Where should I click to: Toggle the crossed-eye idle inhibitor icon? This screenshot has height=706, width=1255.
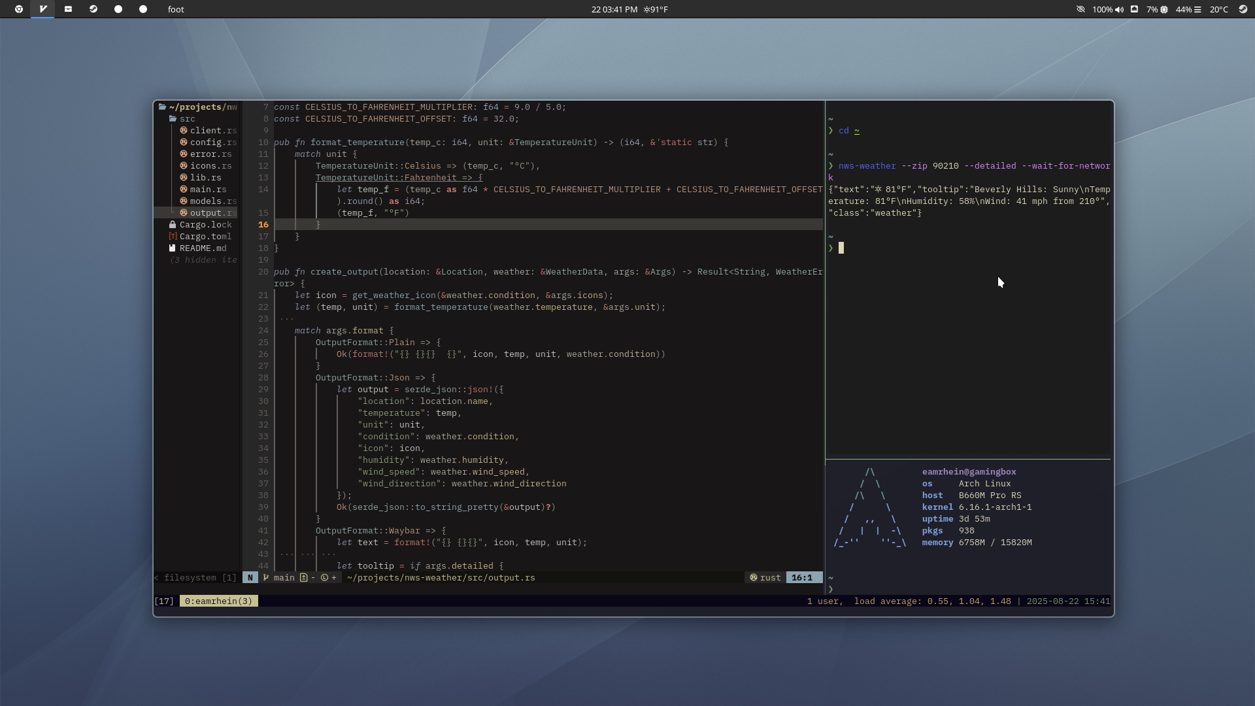[1080, 9]
